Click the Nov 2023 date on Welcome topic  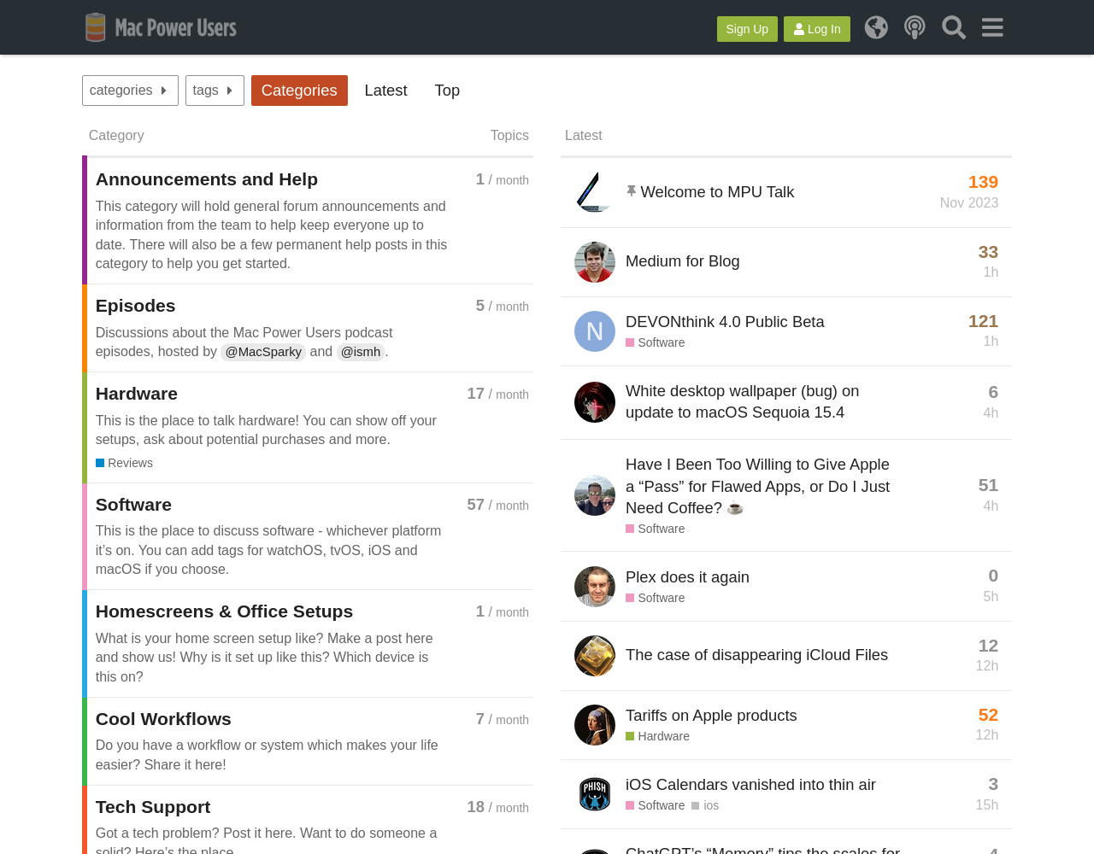[x=969, y=202]
